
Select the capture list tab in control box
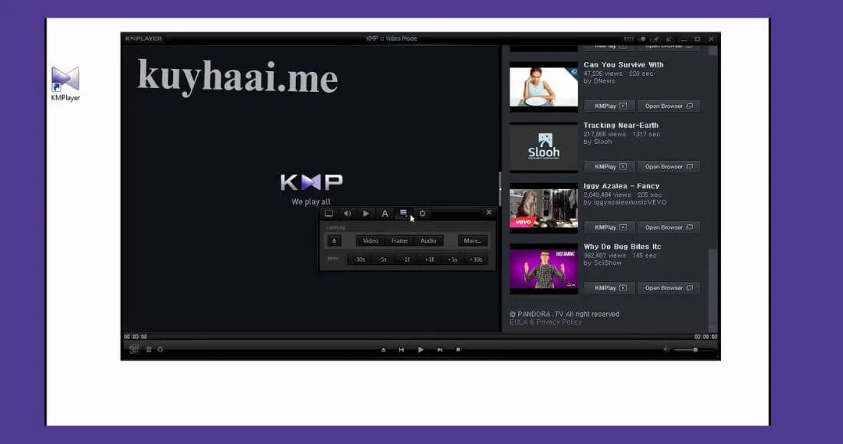click(403, 213)
